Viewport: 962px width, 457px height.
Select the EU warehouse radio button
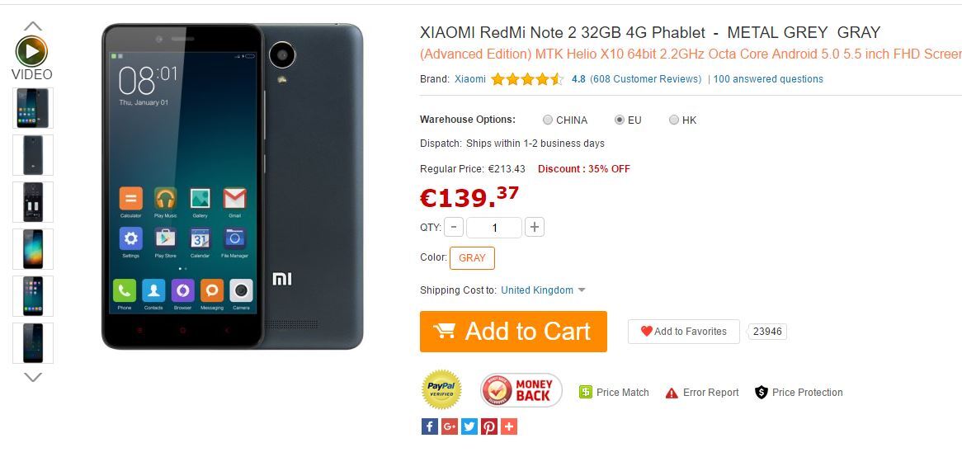click(x=619, y=120)
